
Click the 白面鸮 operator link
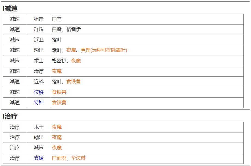click(59, 158)
